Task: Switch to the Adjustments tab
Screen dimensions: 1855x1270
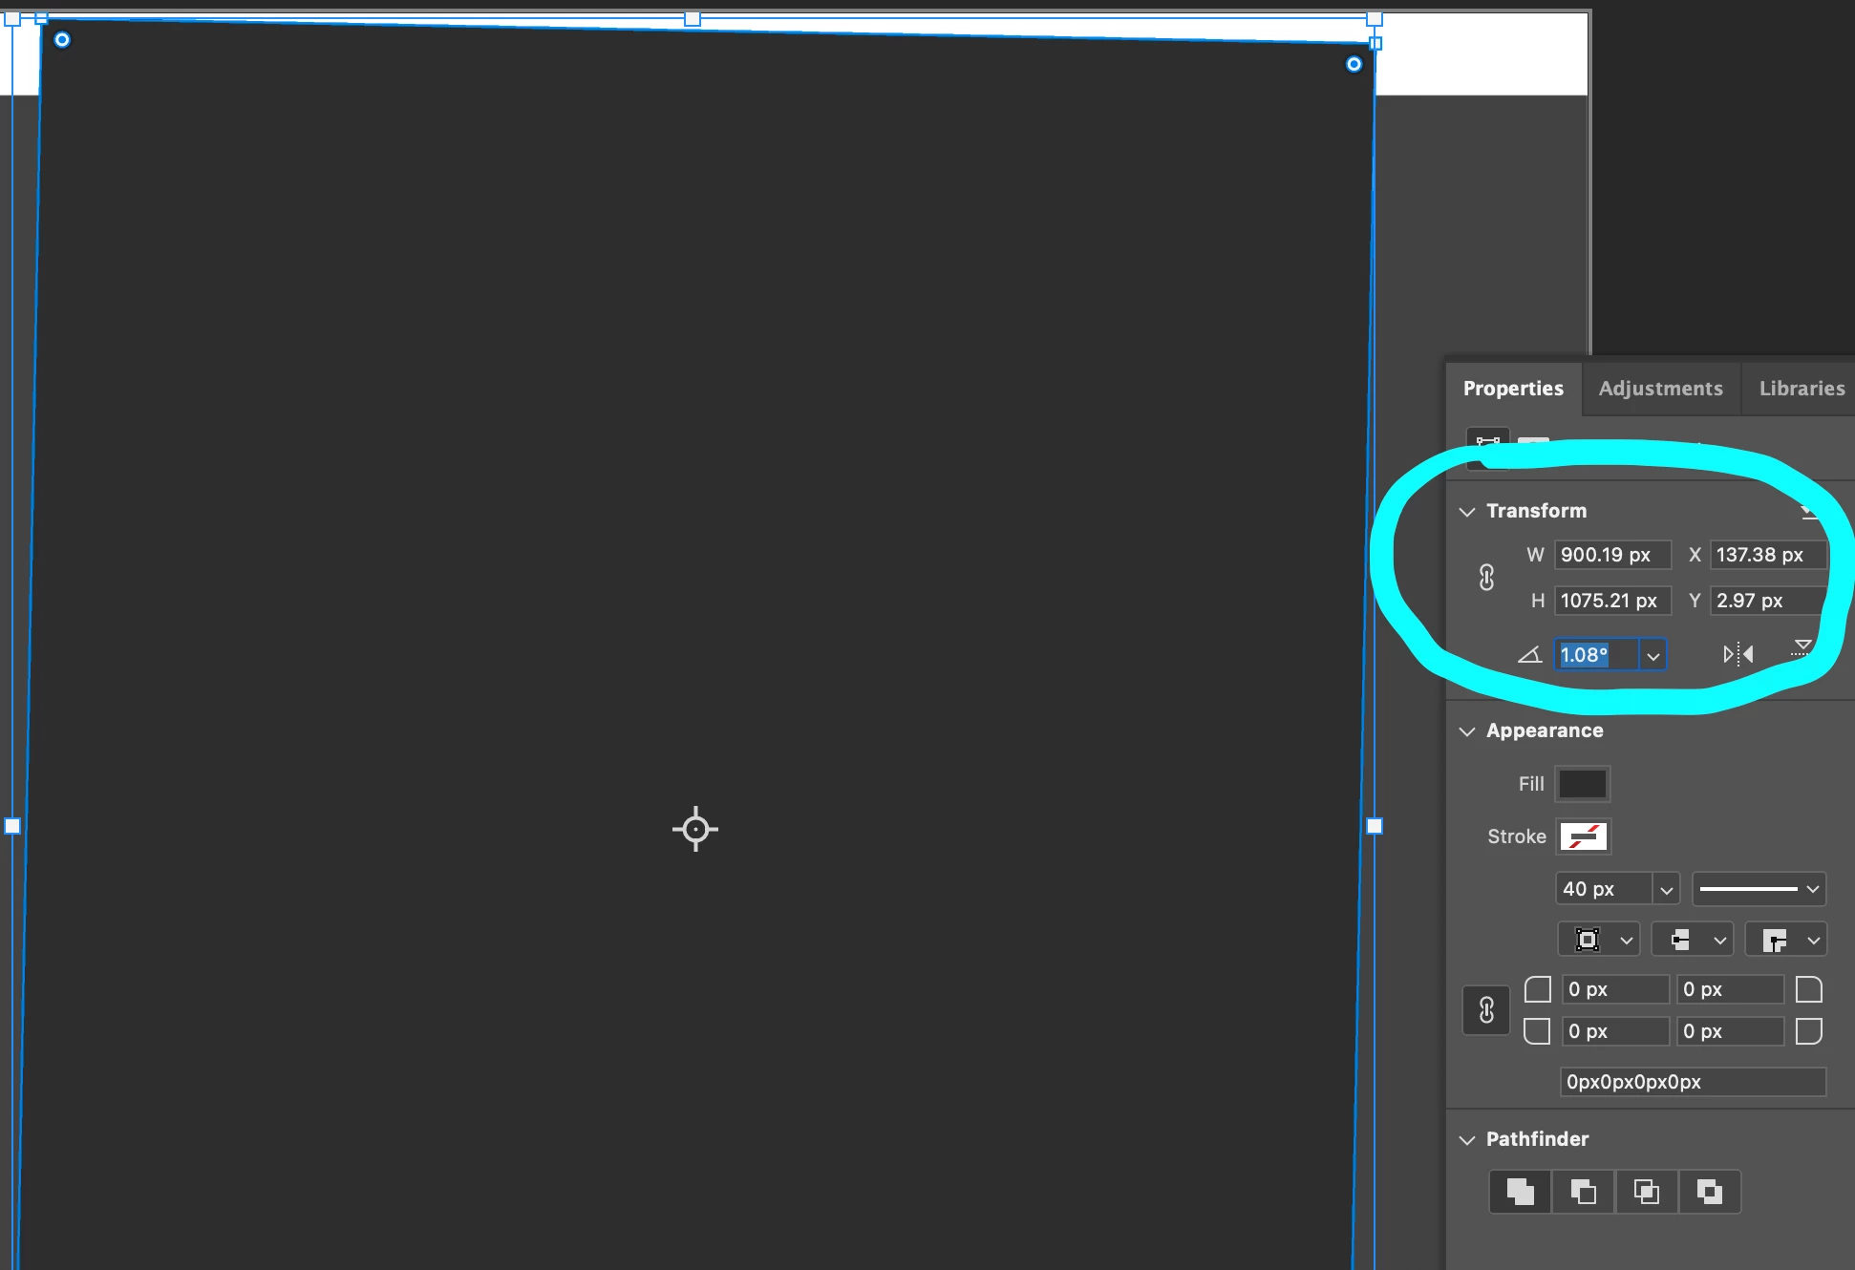Action: click(x=1660, y=389)
